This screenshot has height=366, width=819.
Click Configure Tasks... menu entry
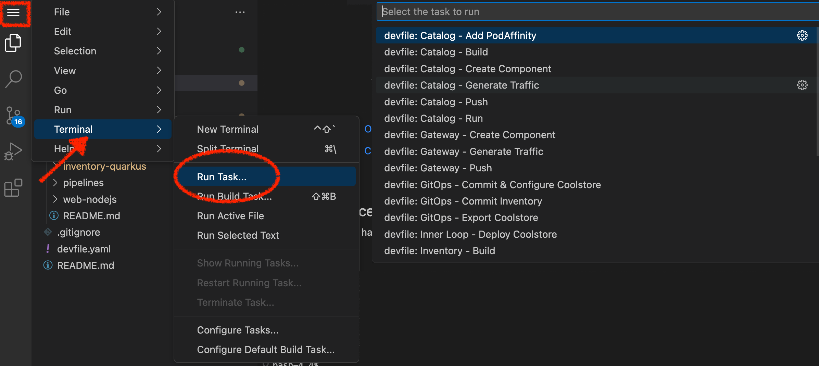pos(238,330)
